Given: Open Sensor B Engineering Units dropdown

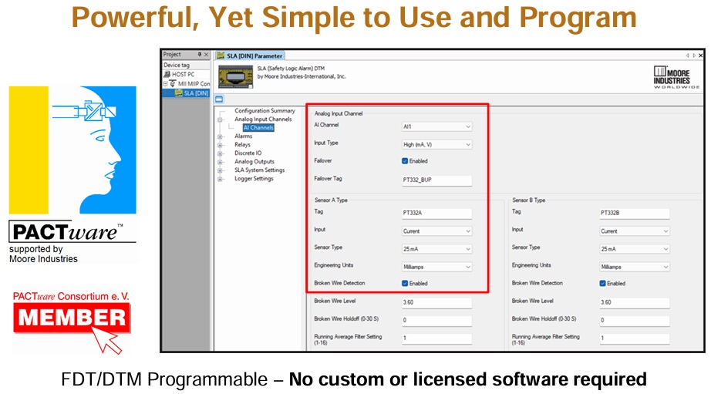Looking at the screenshot, I should point(635,267).
